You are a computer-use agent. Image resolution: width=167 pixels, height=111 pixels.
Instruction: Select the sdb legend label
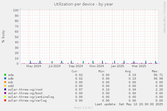(11, 79)
